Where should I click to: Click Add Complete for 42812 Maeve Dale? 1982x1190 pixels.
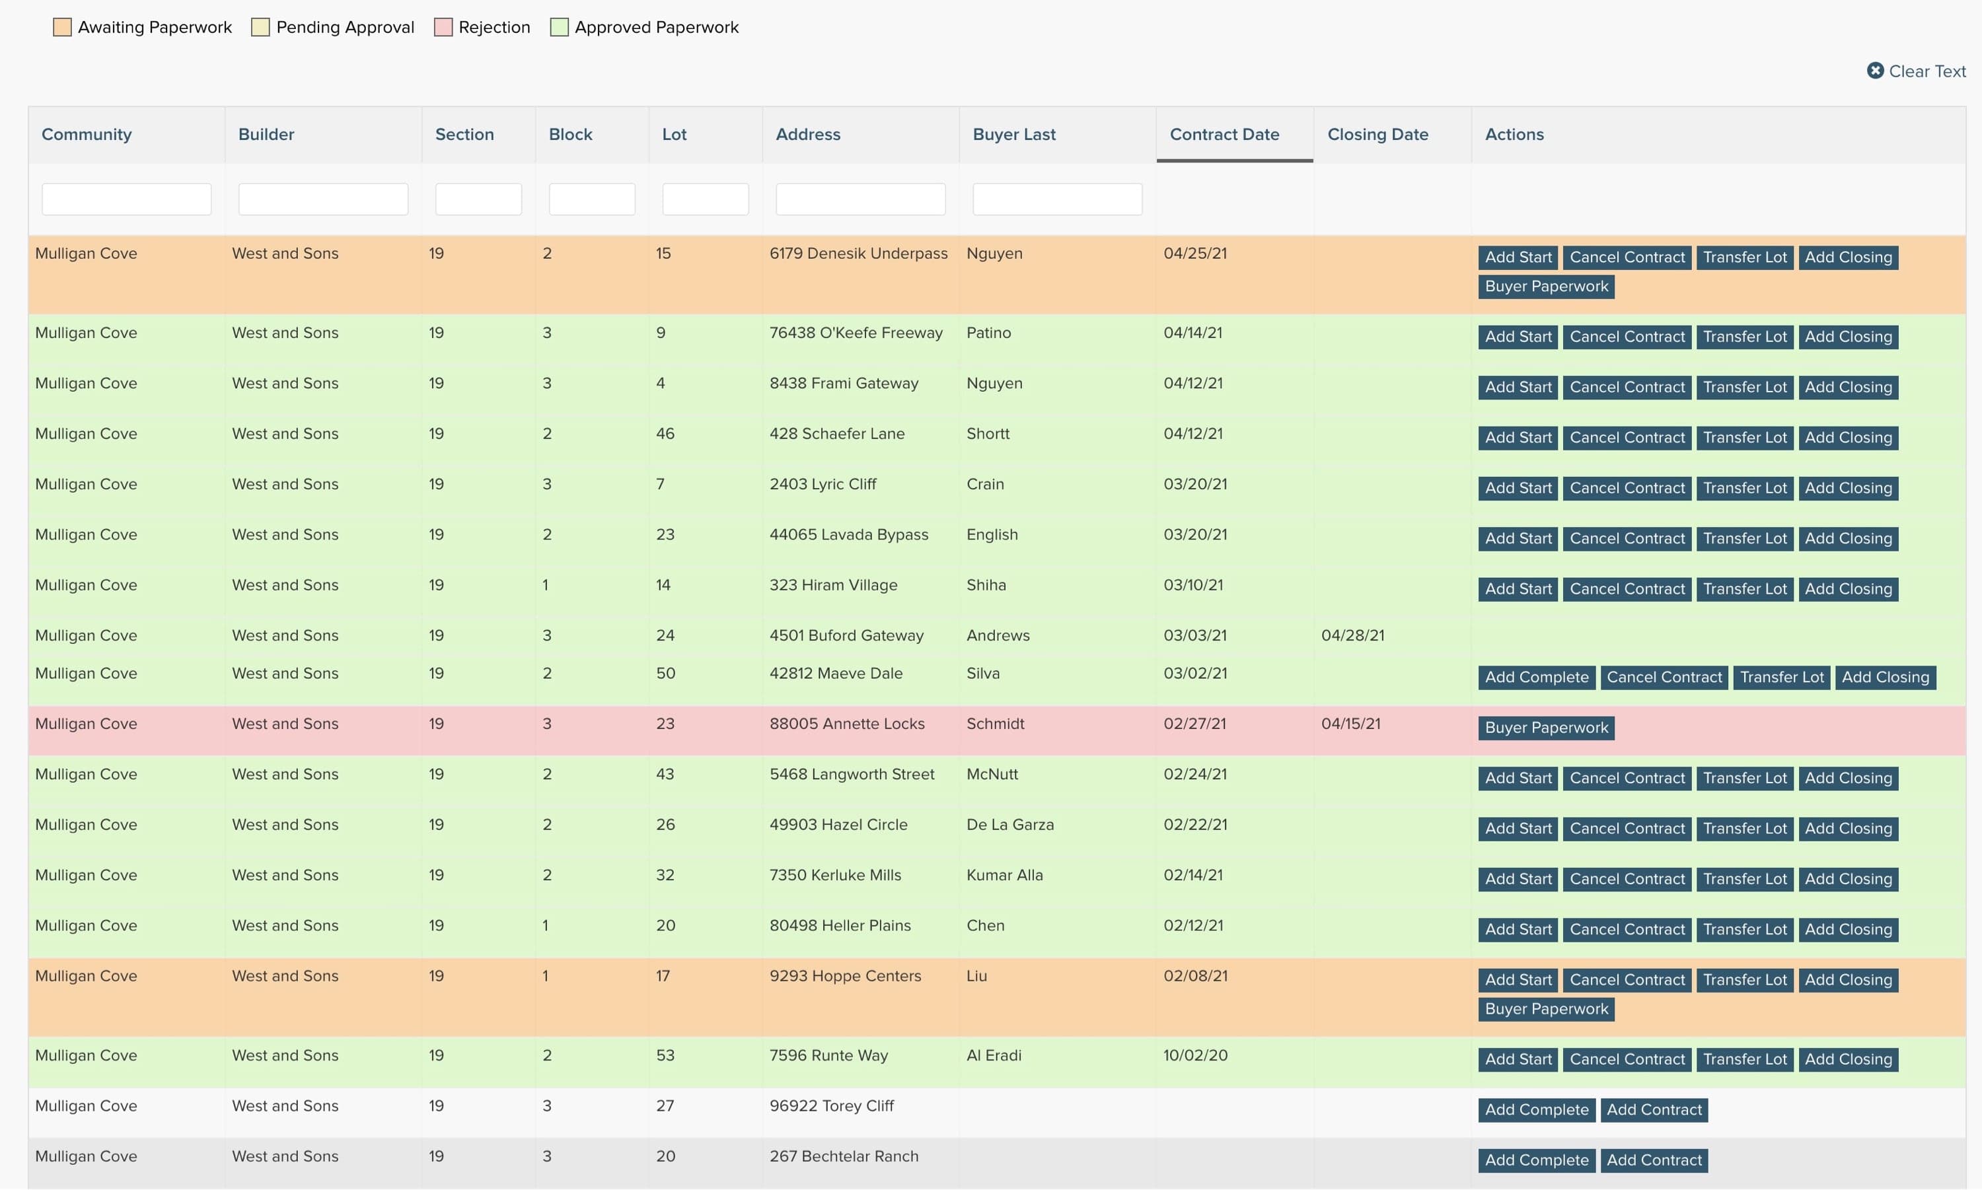pos(1536,678)
